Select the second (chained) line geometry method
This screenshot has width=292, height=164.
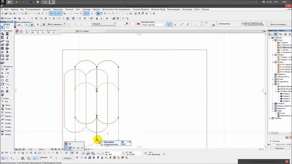(x=175, y=24)
